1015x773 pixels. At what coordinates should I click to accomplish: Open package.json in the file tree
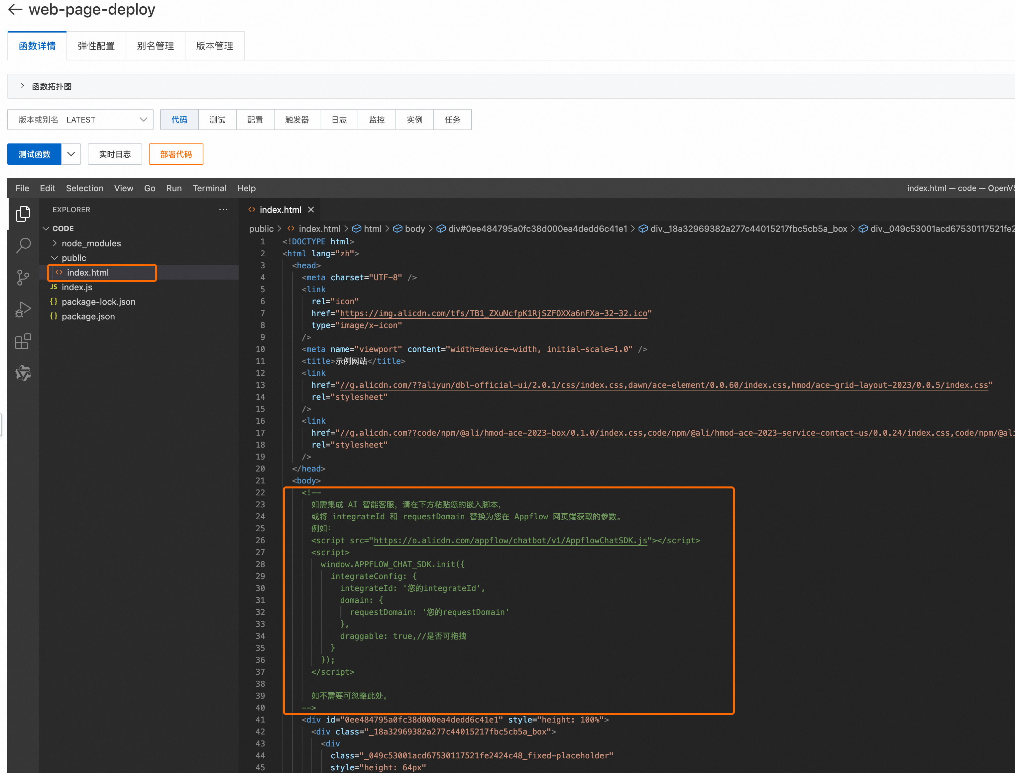(x=88, y=316)
